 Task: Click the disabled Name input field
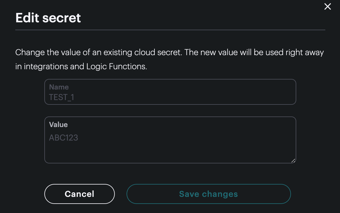pos(170,92)
